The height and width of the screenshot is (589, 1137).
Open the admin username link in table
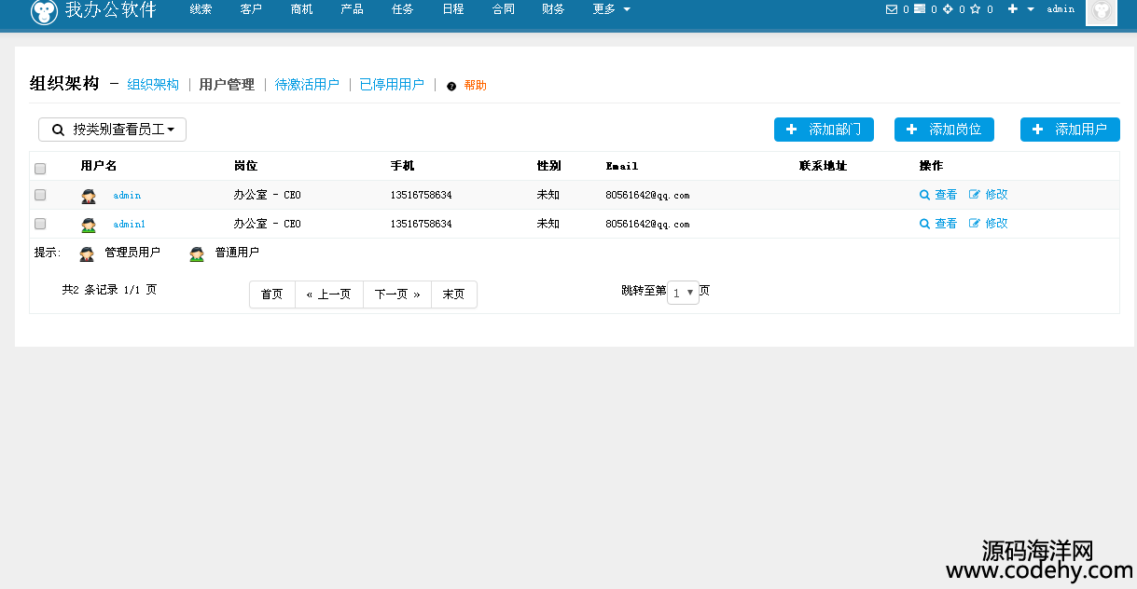127,196
